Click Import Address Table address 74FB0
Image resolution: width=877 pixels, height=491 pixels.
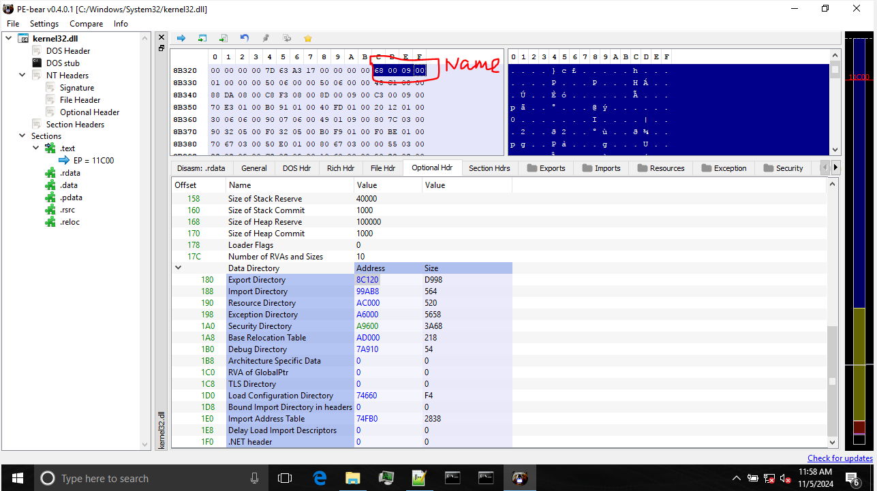(367, 419)
